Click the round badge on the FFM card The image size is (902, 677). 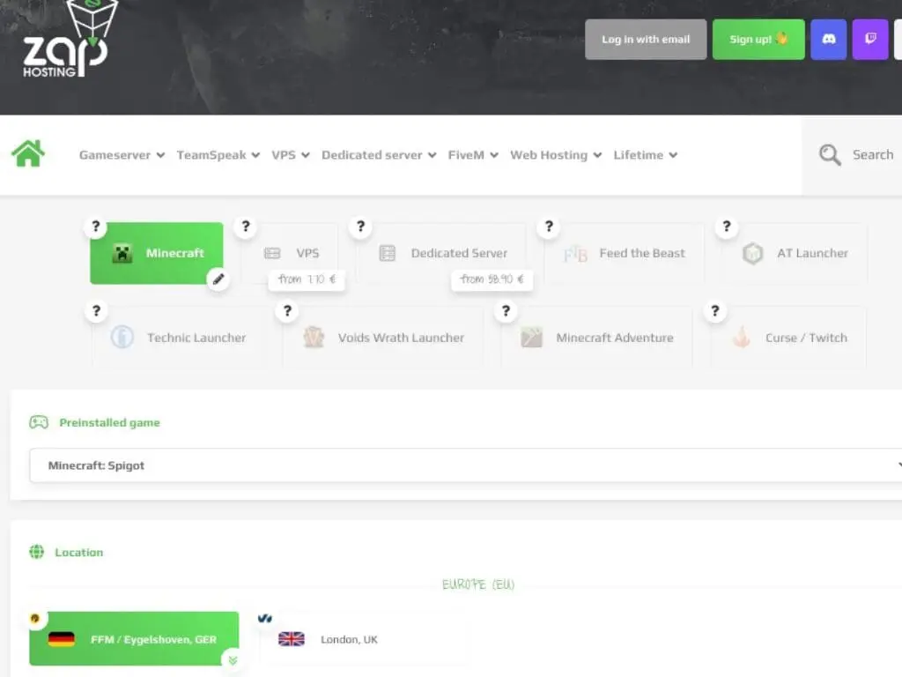pyautogui.click(x=35, y=618)
